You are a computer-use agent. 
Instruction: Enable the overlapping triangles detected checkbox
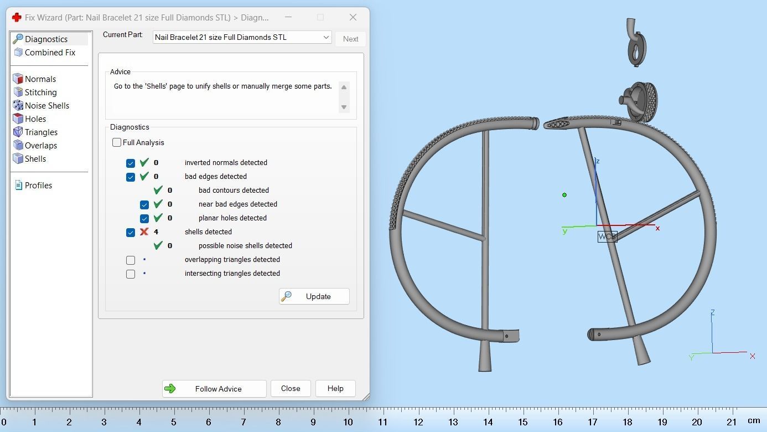click(x=131, y=260)
